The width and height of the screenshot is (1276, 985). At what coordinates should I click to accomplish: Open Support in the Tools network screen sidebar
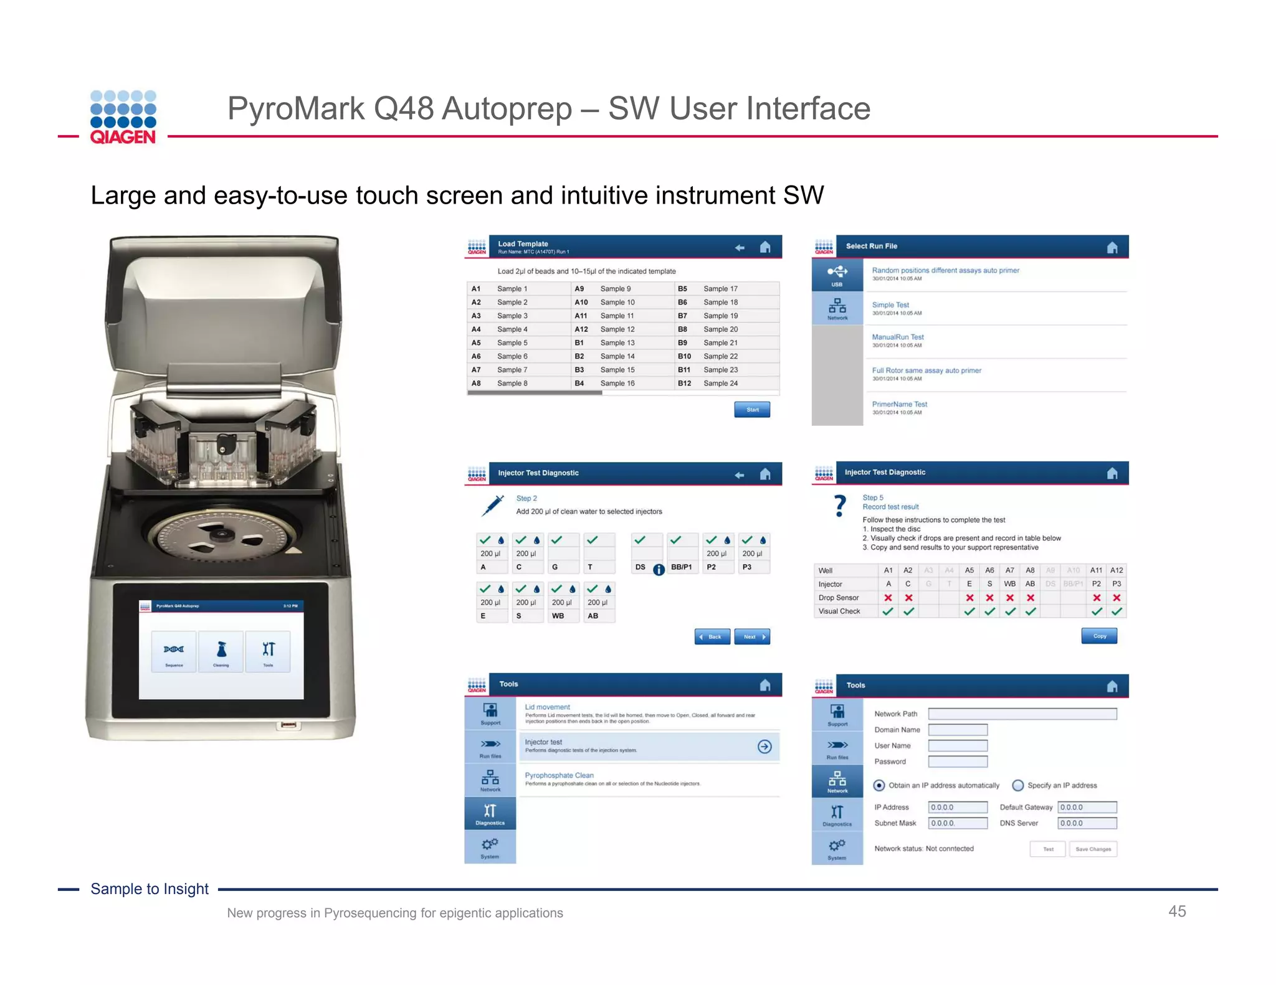(x=837, y=715)
